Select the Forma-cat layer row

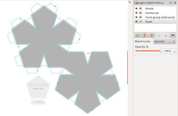click(x=155, y=13)
